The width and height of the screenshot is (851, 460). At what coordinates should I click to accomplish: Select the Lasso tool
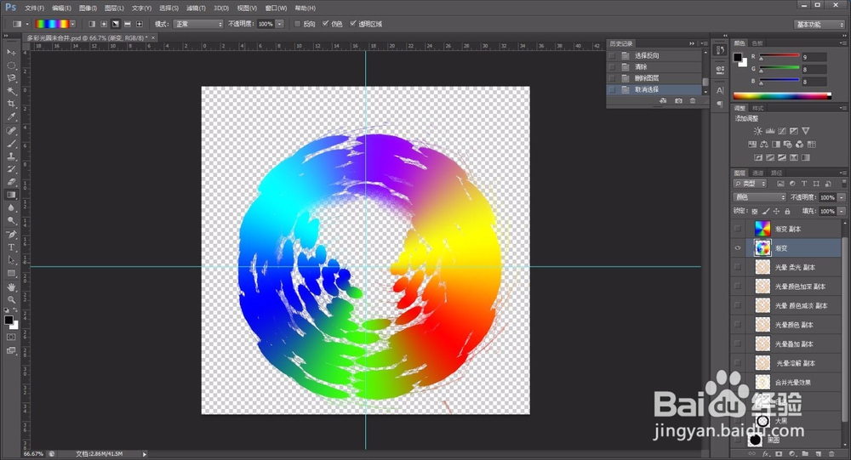point(11,78)
